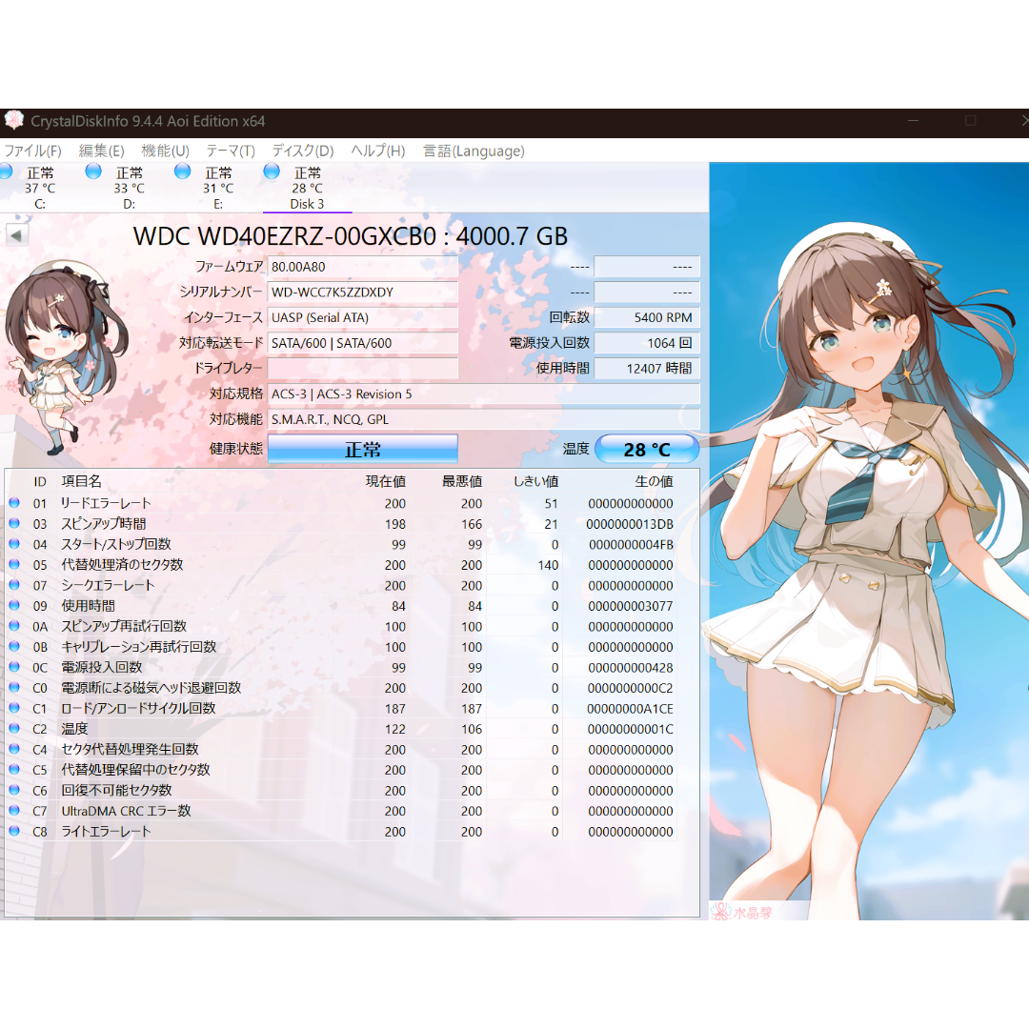Click status icon of row 09 使用時間

14,605
